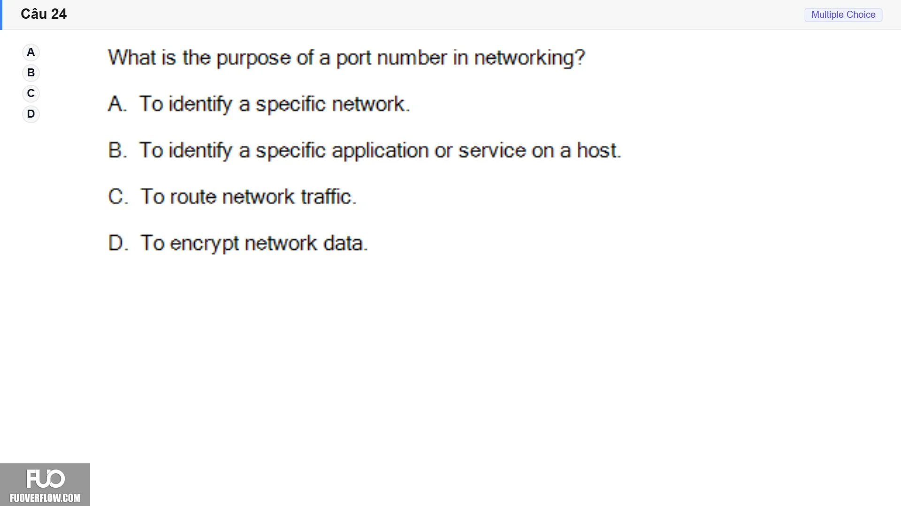
Task: Click the question text about port number purpose
Action: click(x=346, y=58)
